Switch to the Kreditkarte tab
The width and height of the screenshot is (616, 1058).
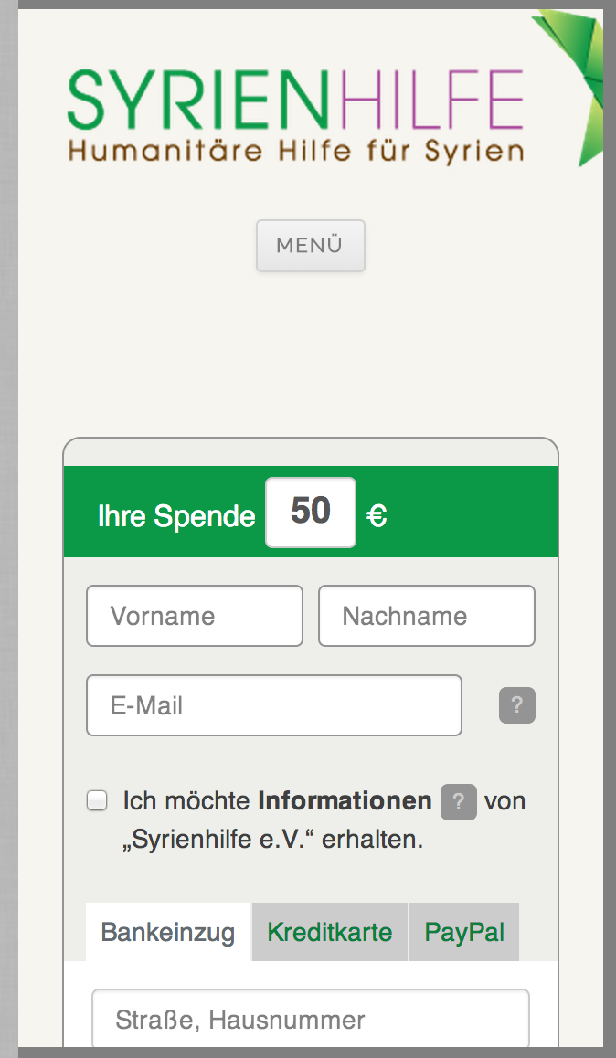330,933
